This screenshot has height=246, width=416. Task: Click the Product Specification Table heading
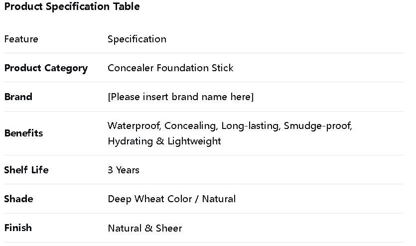click(72, 7)
